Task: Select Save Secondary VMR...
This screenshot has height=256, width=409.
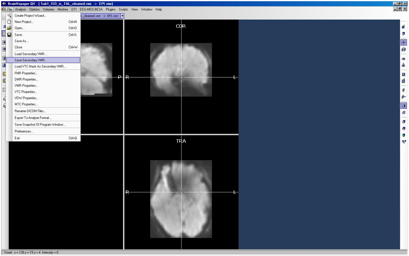Action: tap(43, 60)
